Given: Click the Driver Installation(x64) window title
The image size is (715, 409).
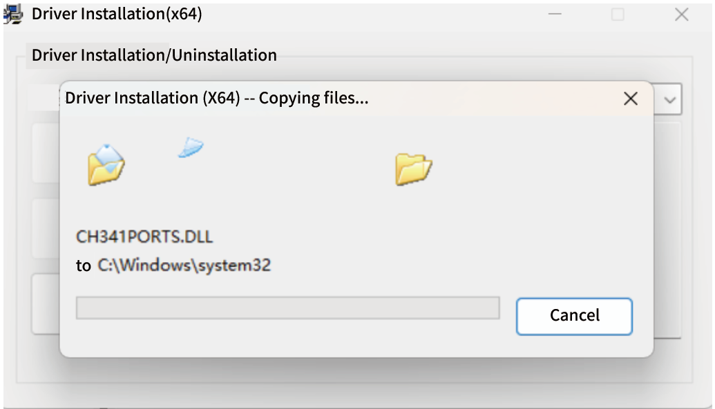Looking at the screenshot, I should click(x=117, y=14).
